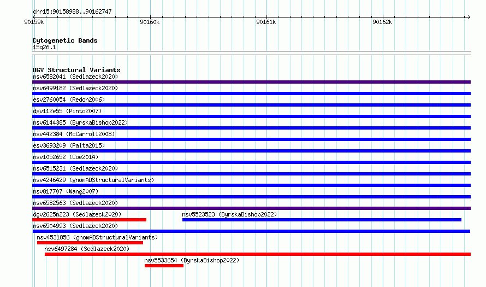
Task: Click the blue bar under nsv5523523
Action: 322,220
